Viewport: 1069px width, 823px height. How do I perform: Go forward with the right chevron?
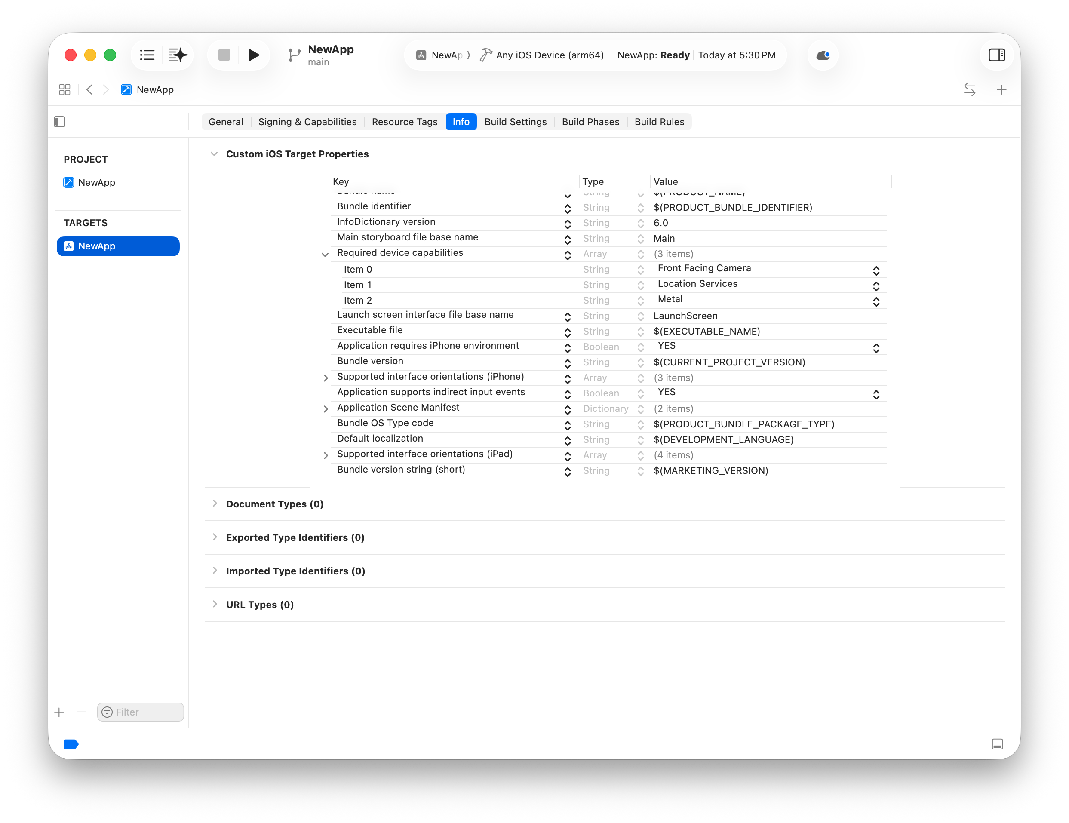tap(106, 89)
